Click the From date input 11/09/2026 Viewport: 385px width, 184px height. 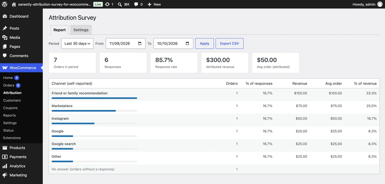tap(126, 43)
